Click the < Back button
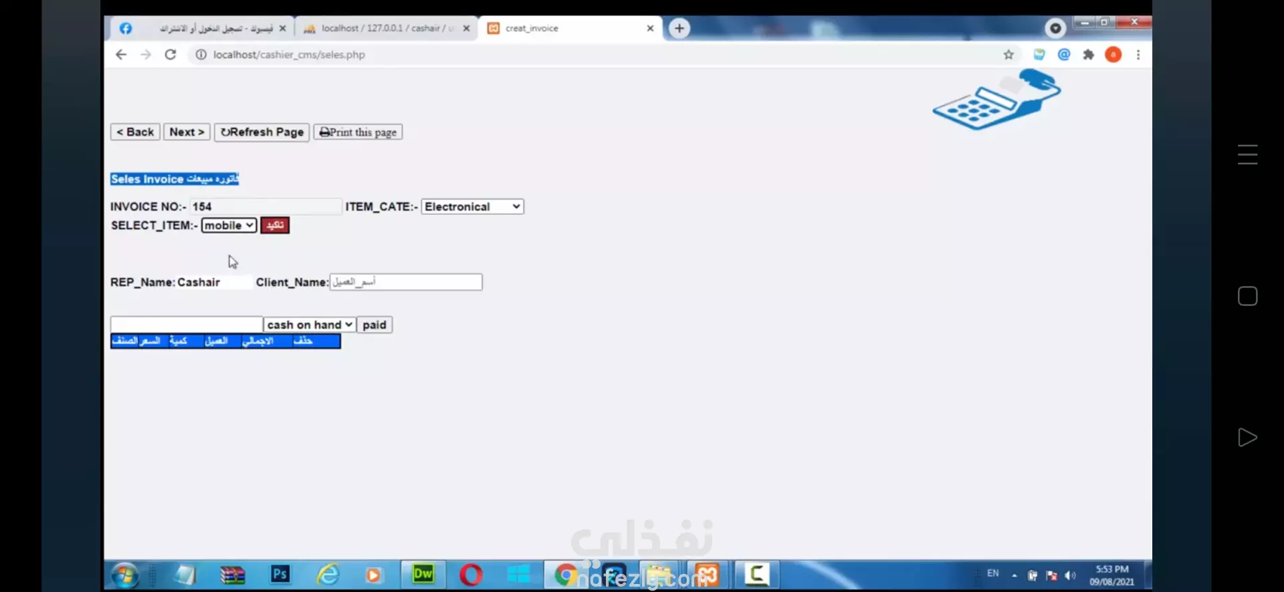The height and width of the screenshot is (592, 1284). coord(135,132)
